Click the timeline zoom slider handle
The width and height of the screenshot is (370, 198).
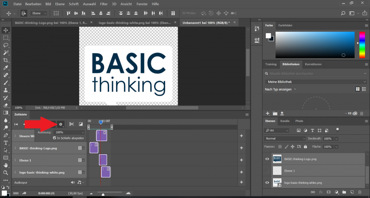(103, 194)
